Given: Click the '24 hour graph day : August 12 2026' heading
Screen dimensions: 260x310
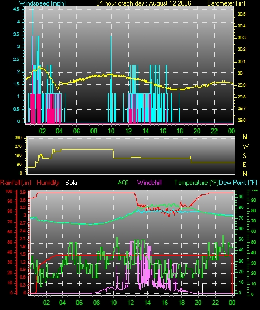Looking at the screenshot, I should [143, 3].
